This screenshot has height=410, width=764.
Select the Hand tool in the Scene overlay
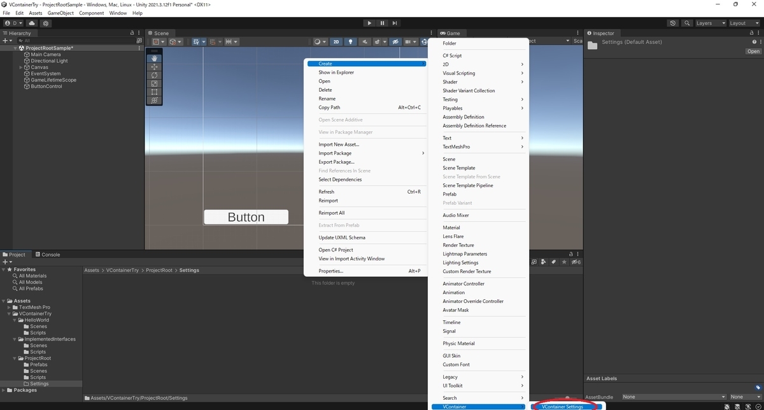153,58
